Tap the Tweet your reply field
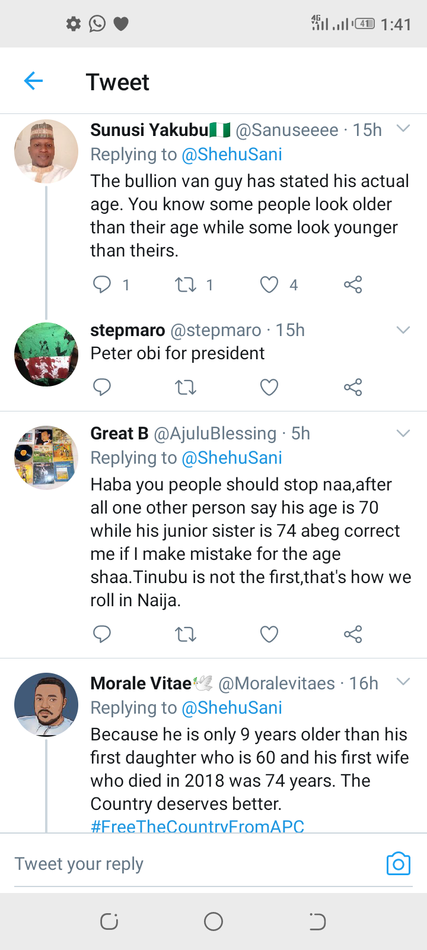The height and width of the screenshot is (950, 427). [x=178, y=864]
